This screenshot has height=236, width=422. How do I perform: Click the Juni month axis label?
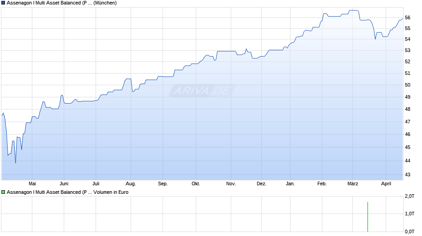tap(64, 184)
